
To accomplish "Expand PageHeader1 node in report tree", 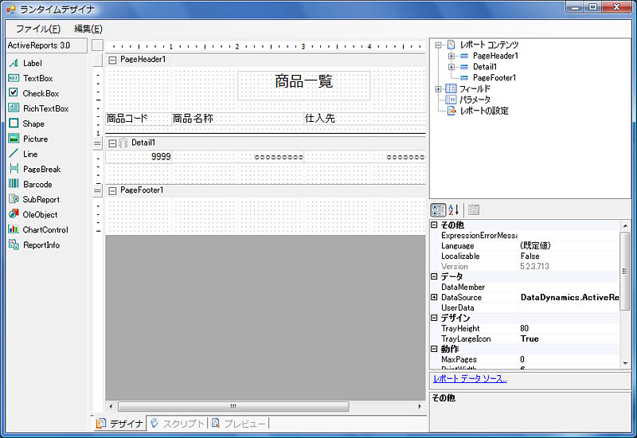I will tap(451, 56).
